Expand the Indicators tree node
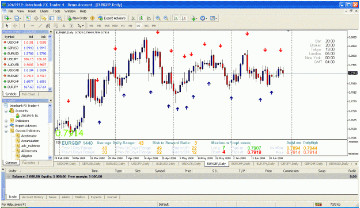Image resolution: width=360 pixels, height=208 pixels. click(6, 121)
